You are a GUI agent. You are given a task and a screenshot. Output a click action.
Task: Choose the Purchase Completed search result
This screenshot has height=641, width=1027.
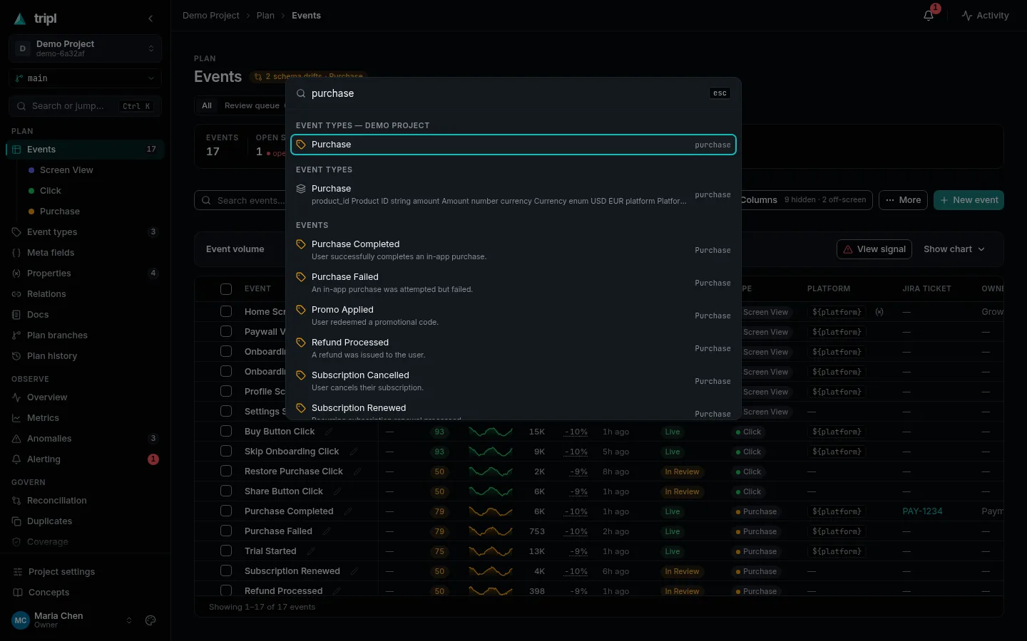coord(513,250)
